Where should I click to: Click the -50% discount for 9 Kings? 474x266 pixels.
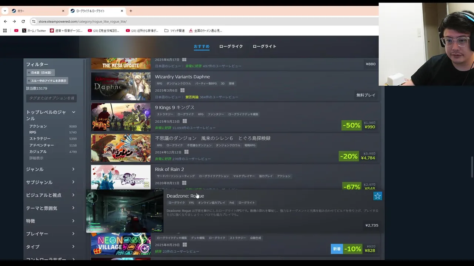(x=351, y=125)
